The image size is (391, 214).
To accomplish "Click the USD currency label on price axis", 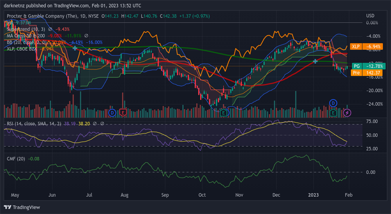I will pos(370,16).
